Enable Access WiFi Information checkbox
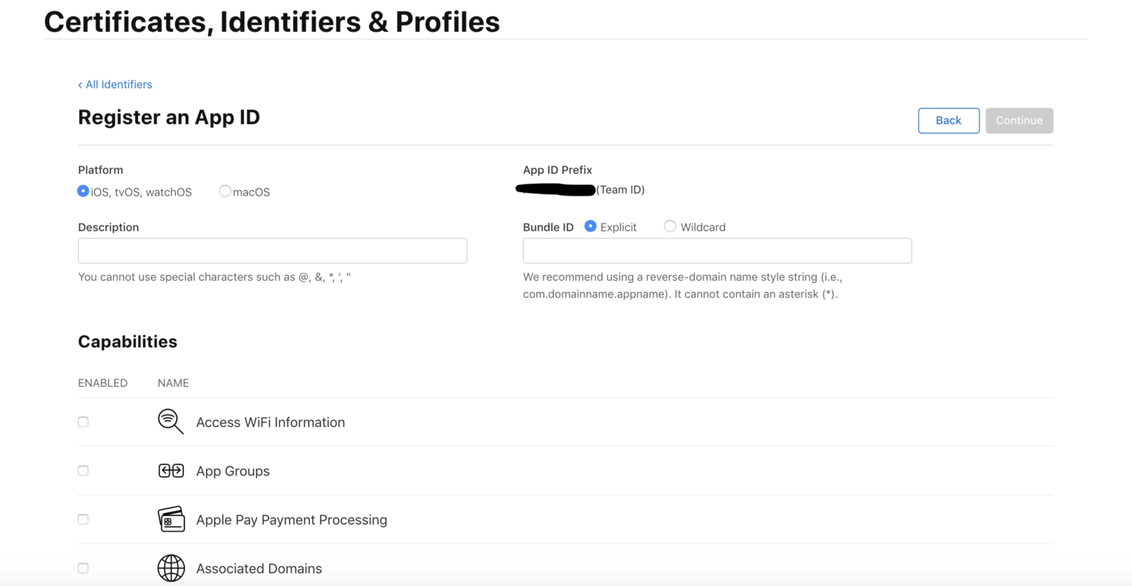This screenshot has width=1132, height=586. pos(83,422)
